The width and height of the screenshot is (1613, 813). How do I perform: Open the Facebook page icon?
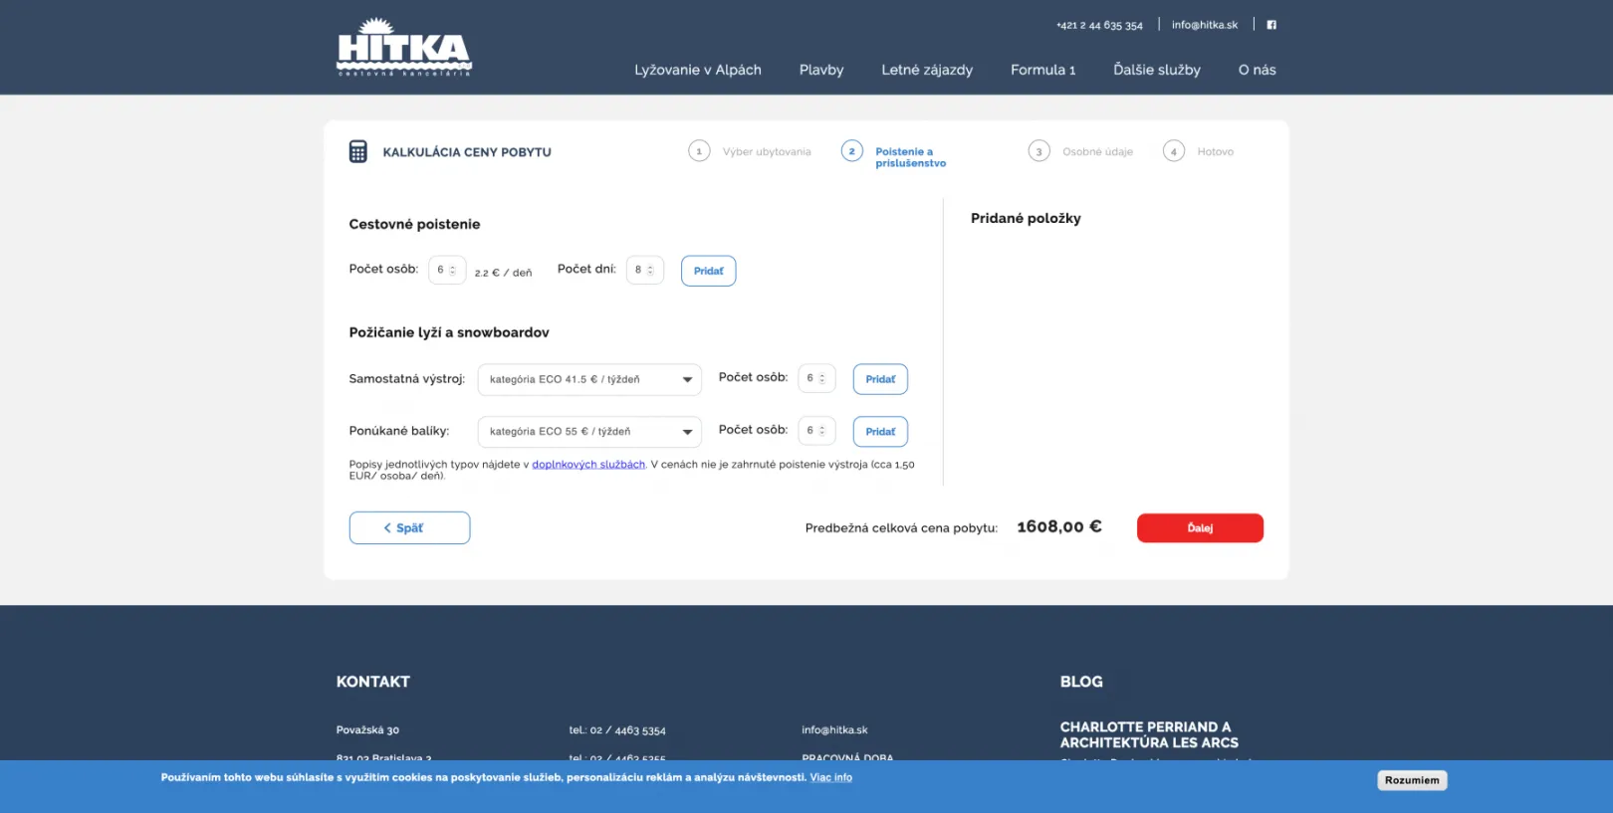1271,25
